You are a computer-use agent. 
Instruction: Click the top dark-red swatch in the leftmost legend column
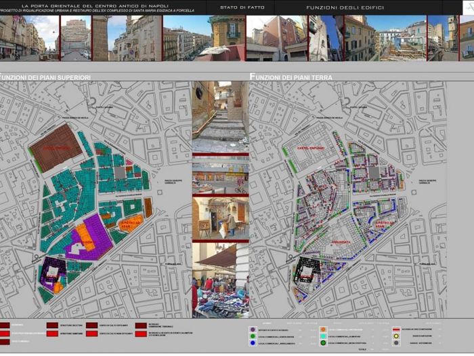(5, 325)
